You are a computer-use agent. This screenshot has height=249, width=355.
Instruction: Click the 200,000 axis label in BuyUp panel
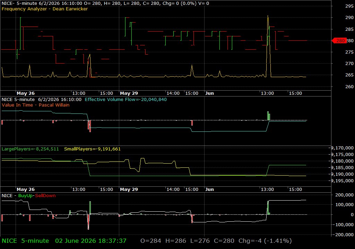[344, 195]
